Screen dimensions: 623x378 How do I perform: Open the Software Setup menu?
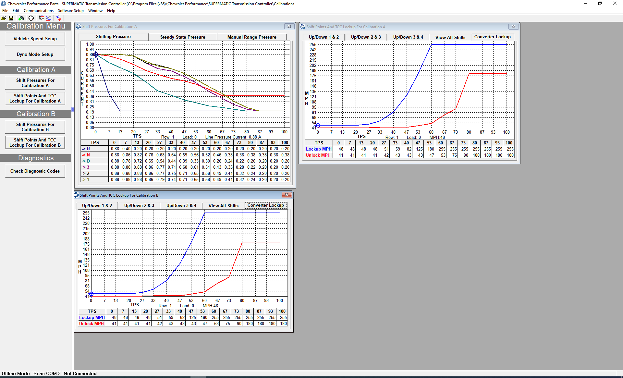coord(71,11)
